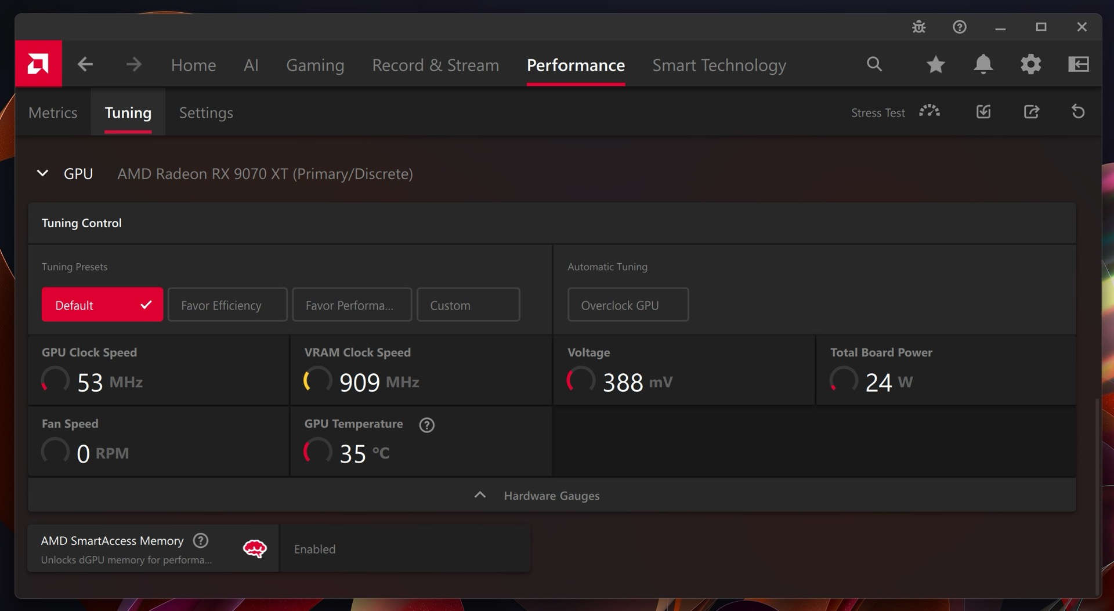The image size is (1114, 611).
Task: Click the VRAM Clock Speed gauge
Action: point(318,380)
